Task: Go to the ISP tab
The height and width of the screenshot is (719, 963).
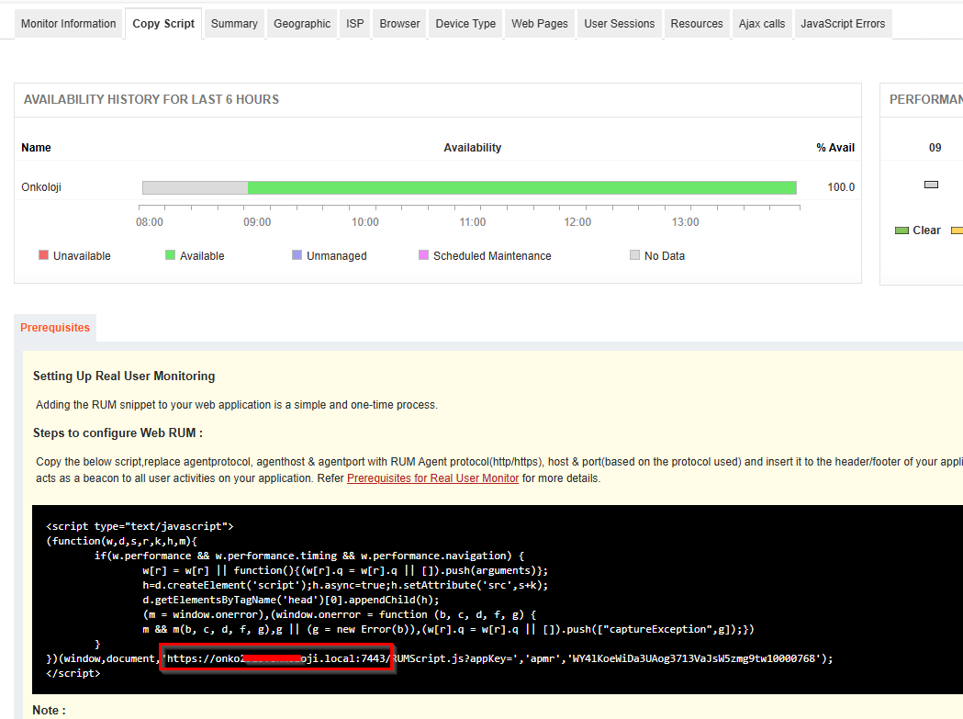Action: [355, 24]
